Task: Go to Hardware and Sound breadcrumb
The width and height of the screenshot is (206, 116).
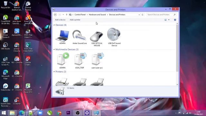Action: pos(97,15)
